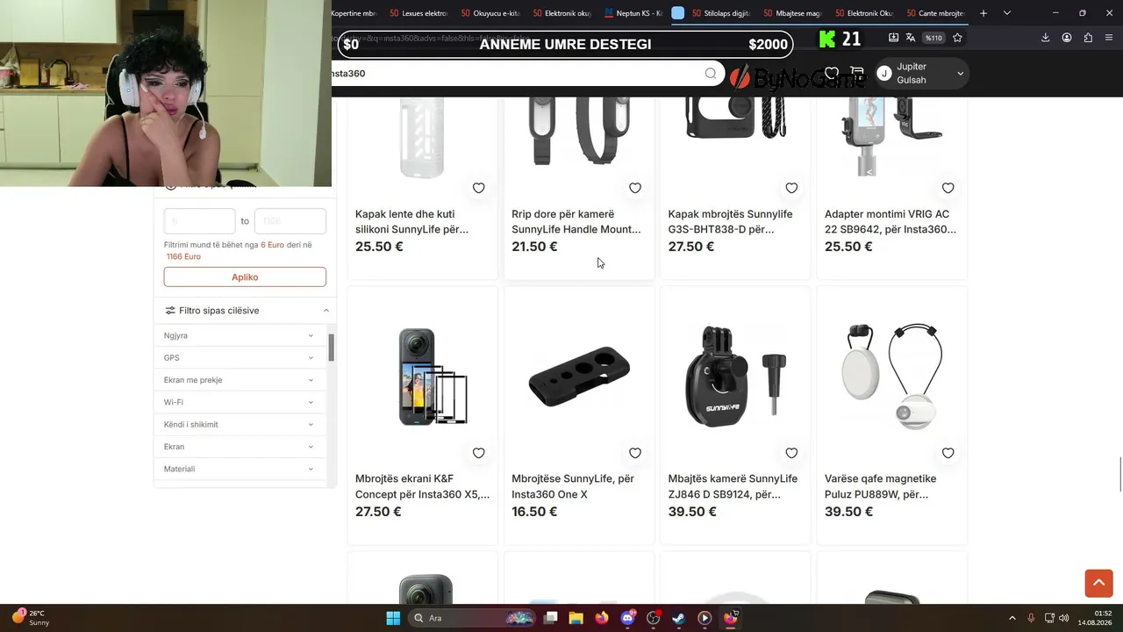Open Steam from the taskbar
The height and width of the screenshot is (632, 1123).
(x=679, y=618)
